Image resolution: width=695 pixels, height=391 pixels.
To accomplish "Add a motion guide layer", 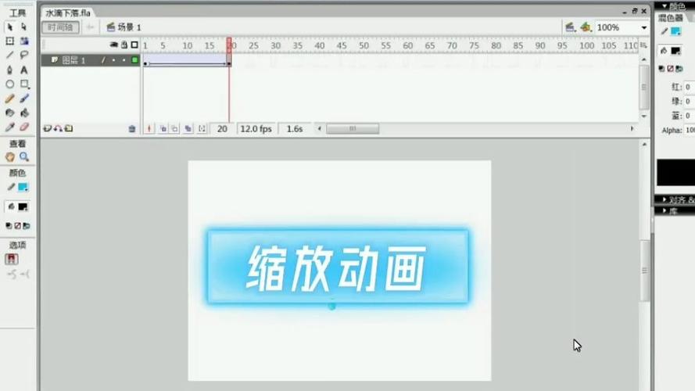I will (58, 128).
